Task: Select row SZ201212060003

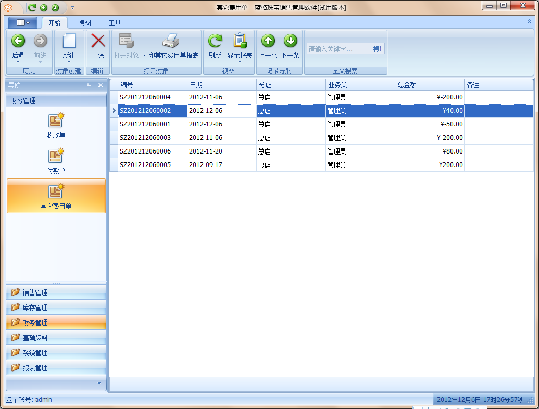Action: pos(321,138)
